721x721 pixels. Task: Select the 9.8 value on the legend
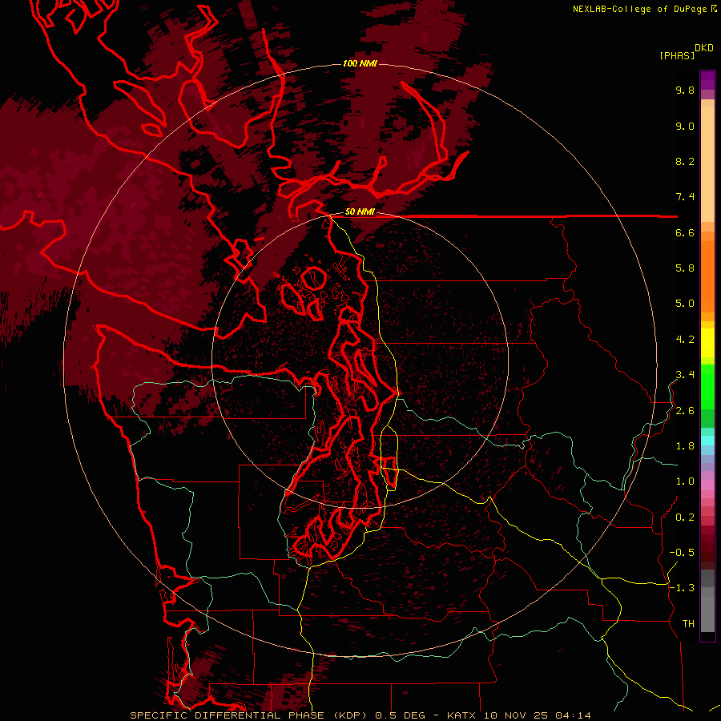click(685, 90)
